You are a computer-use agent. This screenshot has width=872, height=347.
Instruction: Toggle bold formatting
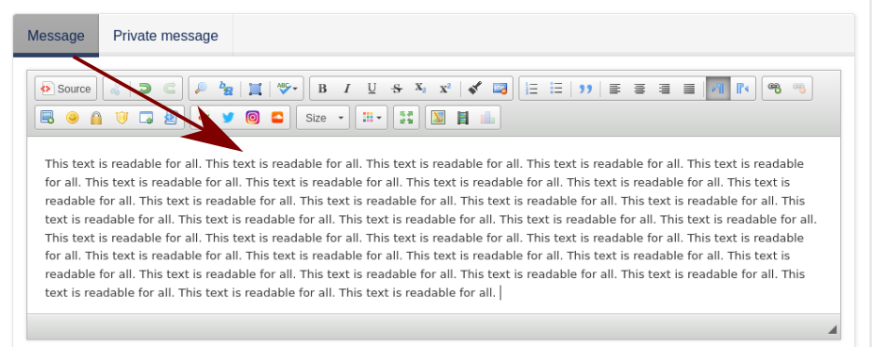[x=322, y=89]
